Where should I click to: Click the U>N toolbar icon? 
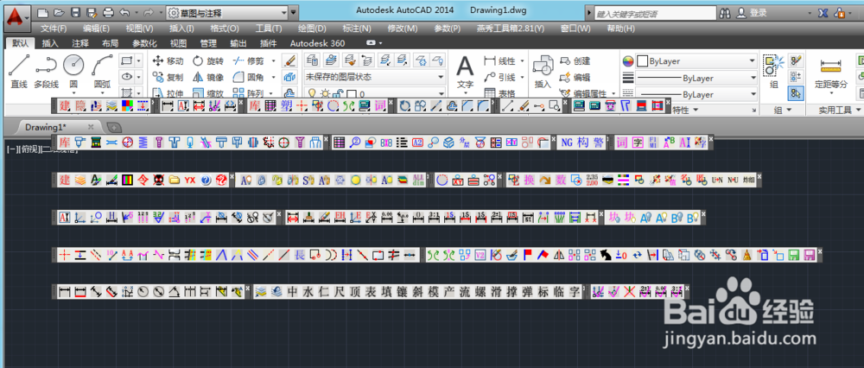pos(717,180)
